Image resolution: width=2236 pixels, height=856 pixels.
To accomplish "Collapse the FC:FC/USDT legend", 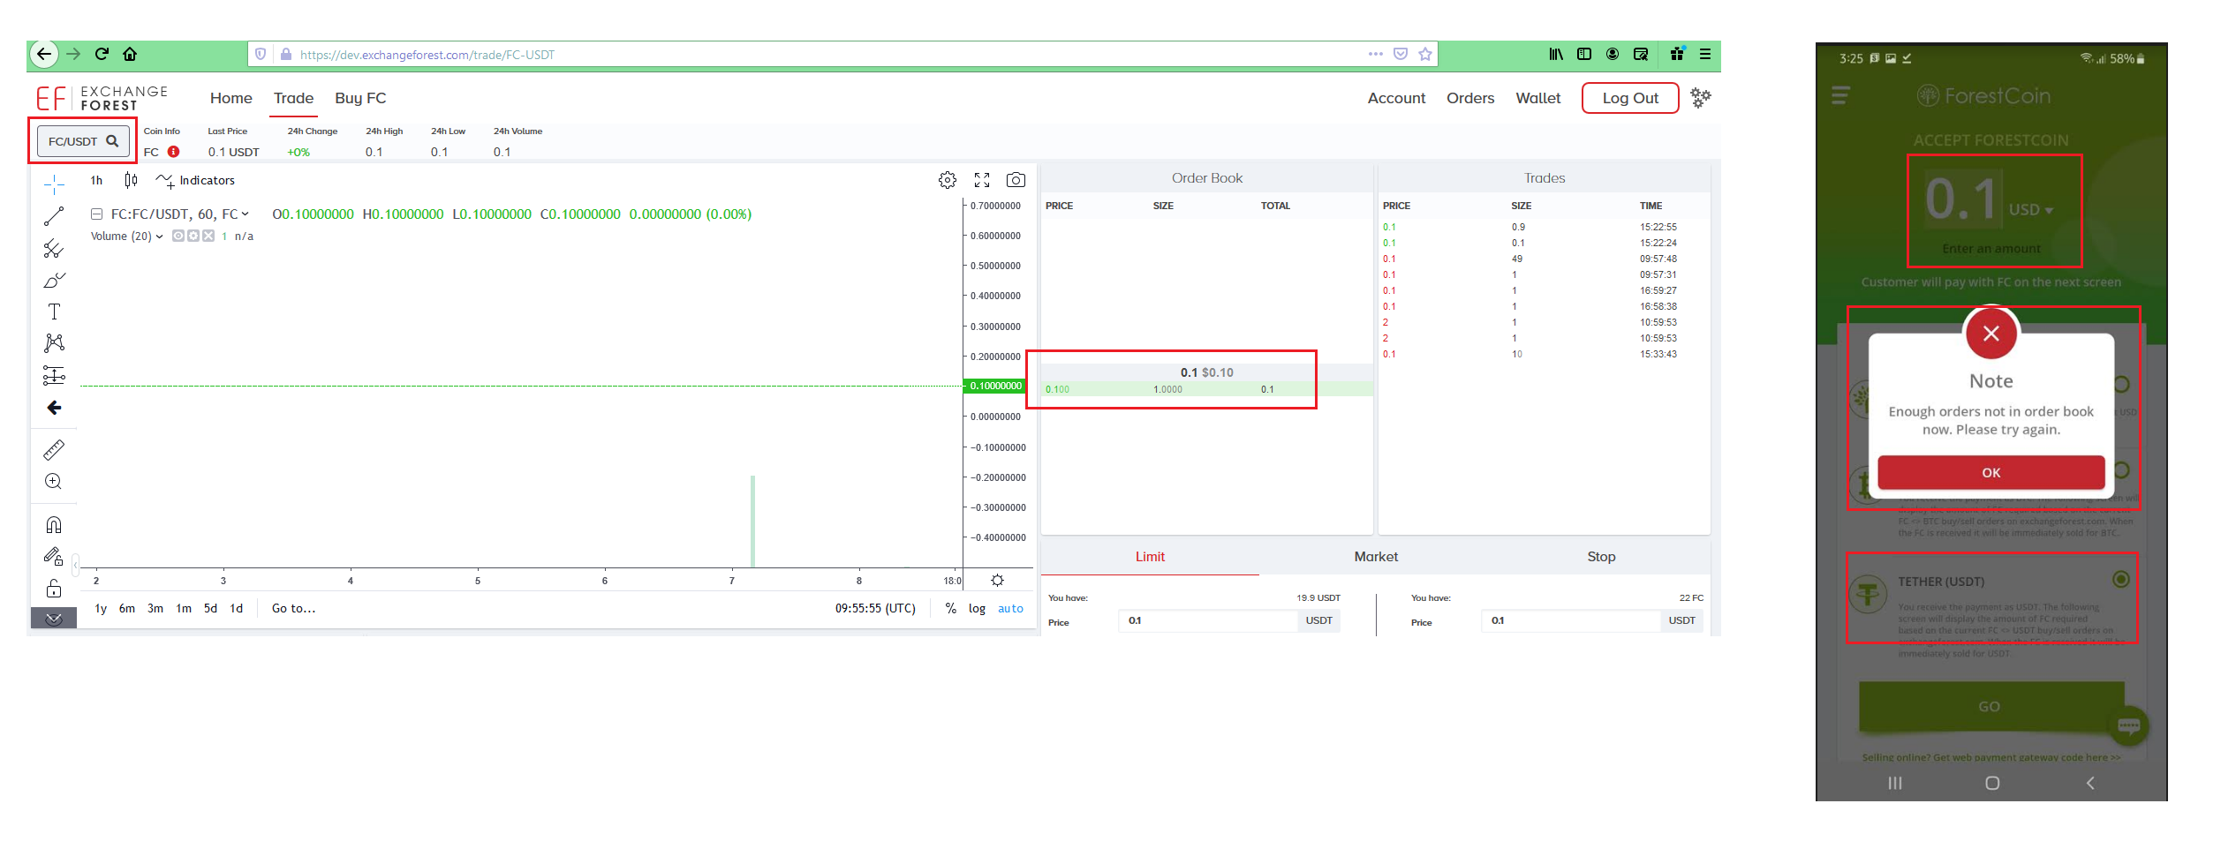I will tap(97, 214).
